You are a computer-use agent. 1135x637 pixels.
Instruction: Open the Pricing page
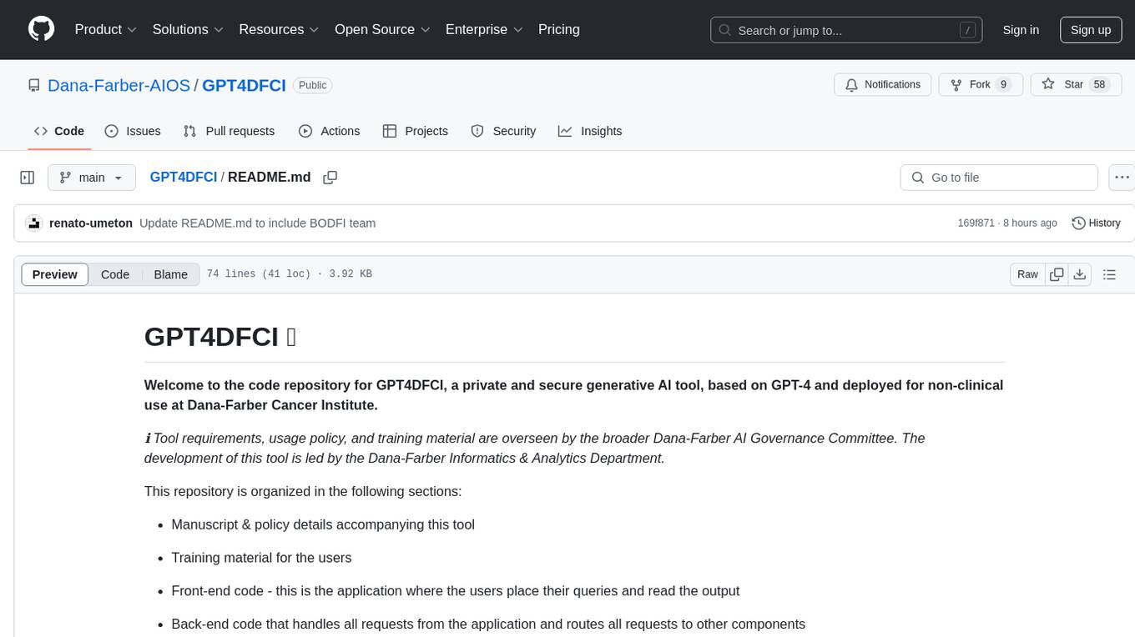point(559,29)
